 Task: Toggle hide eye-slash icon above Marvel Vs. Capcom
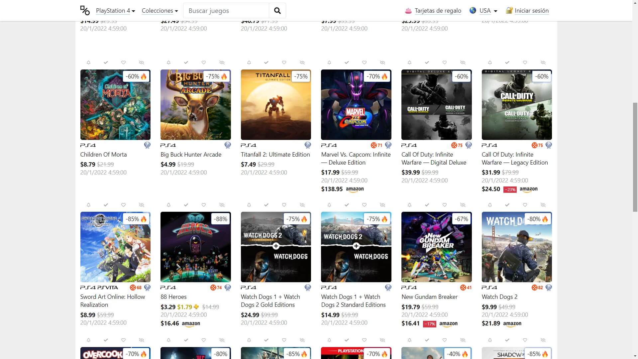(382, 62)
